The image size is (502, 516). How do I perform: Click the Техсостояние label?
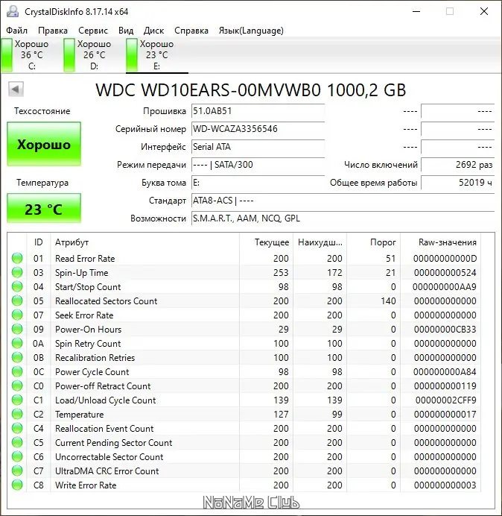tap(42, 111)
